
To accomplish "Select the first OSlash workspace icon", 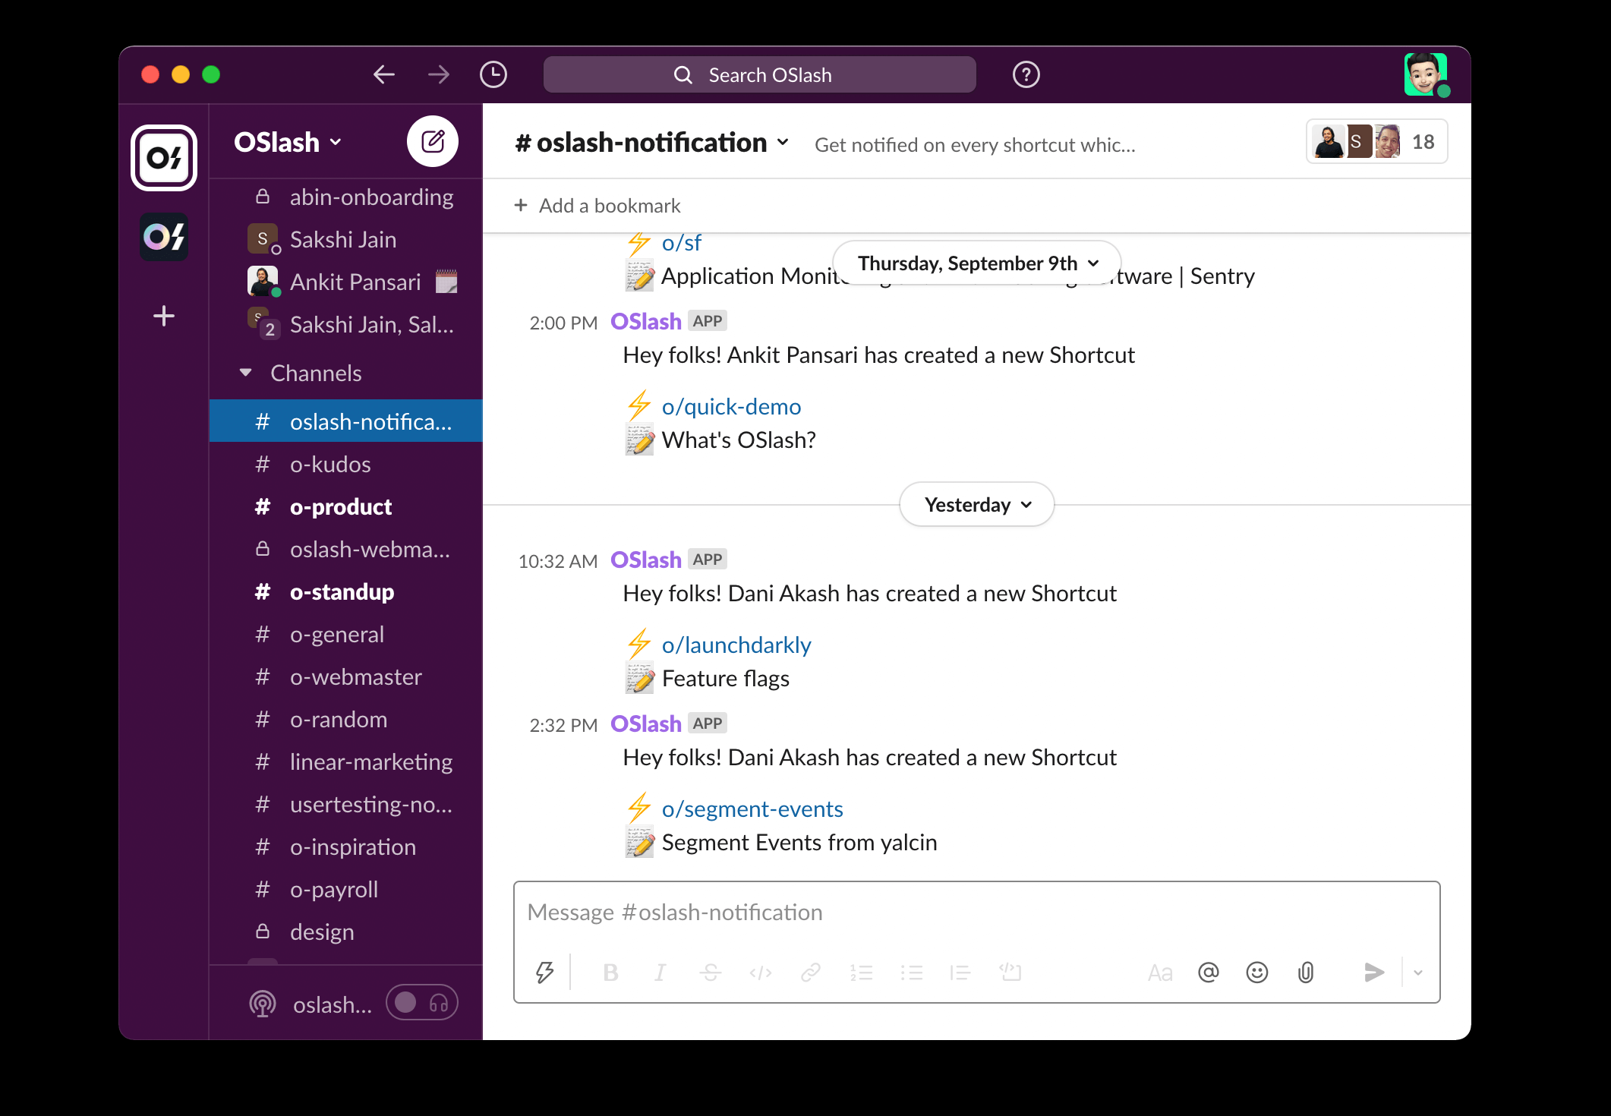I will (164, 157).
